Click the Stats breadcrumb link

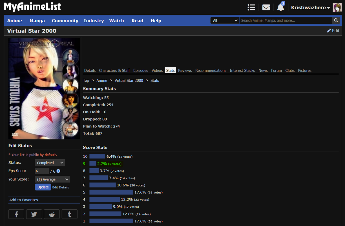(x=155, y=81)
